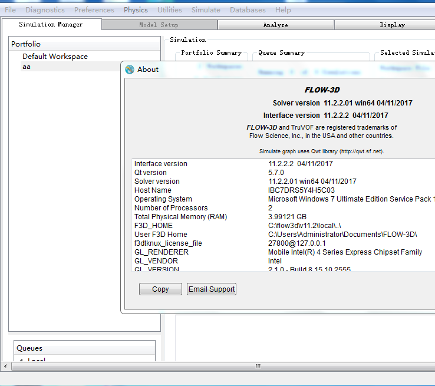
Task: Open the Simulate menu
Action: 206,10
